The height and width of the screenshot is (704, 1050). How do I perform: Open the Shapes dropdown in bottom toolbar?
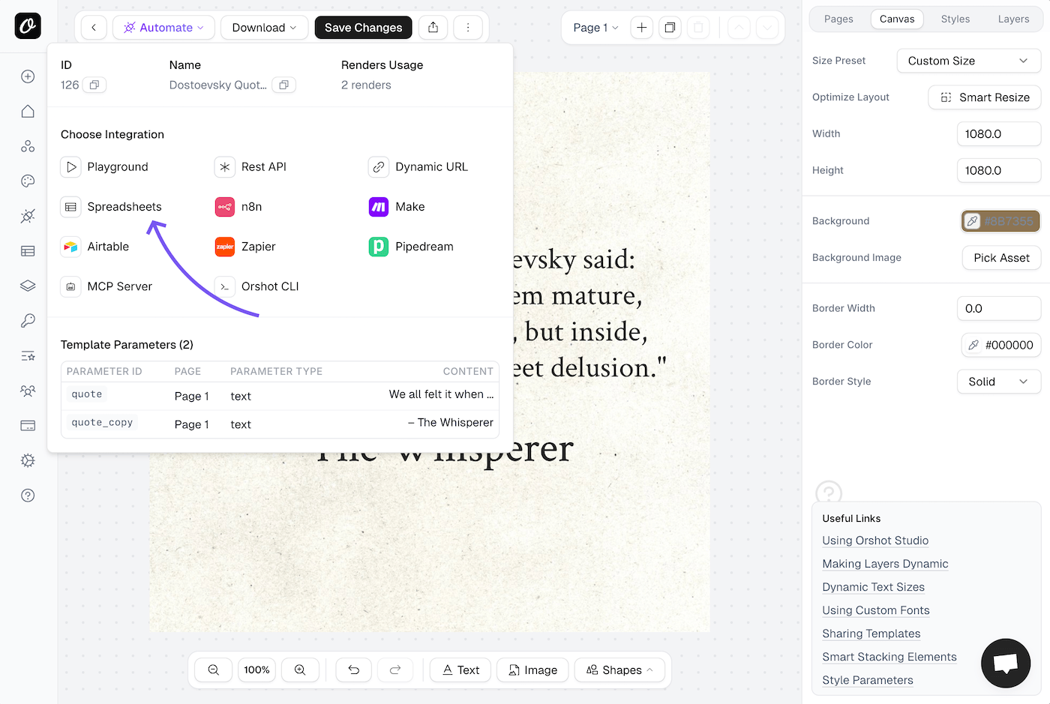619,670
